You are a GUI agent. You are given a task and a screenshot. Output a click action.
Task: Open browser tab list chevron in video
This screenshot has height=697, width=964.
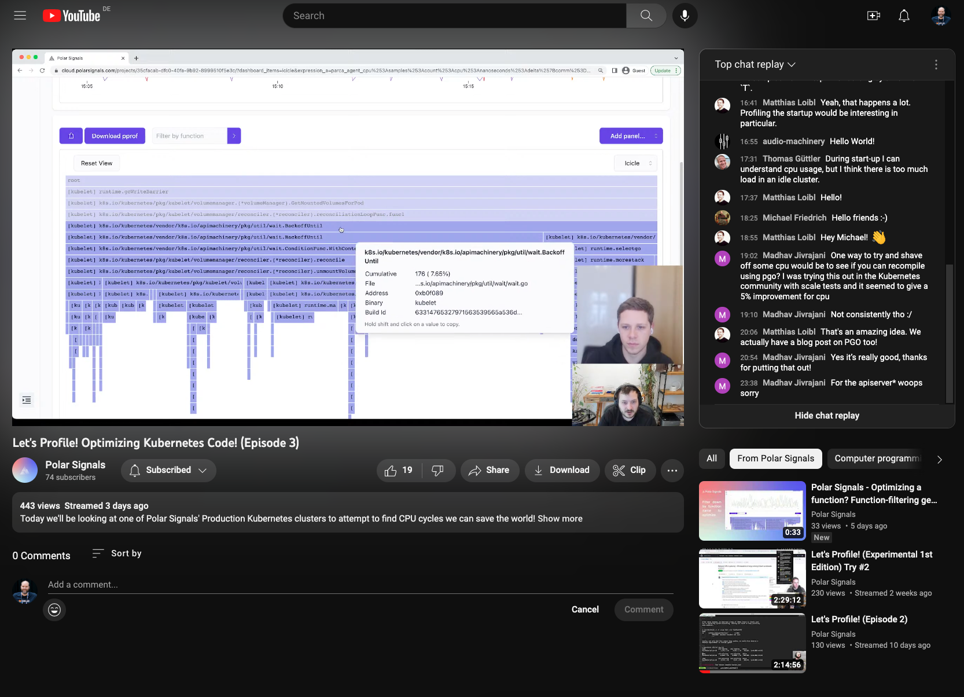[x=676, y=58]
